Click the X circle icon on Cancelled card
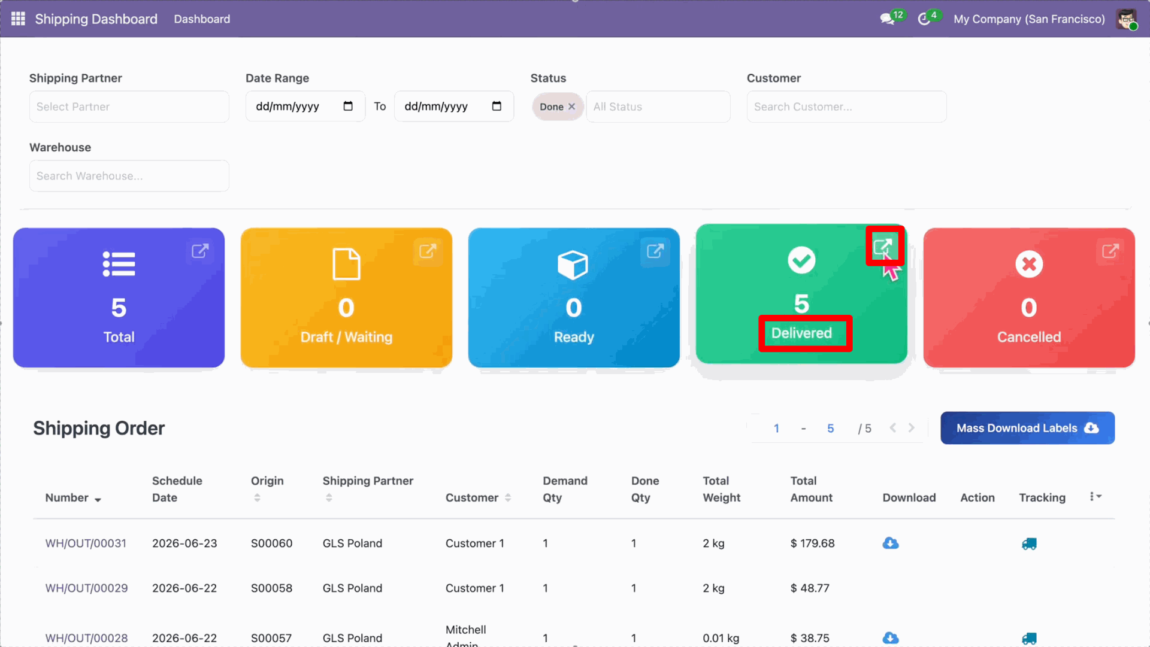1150x647 pixels. (x=1029, y=264)
